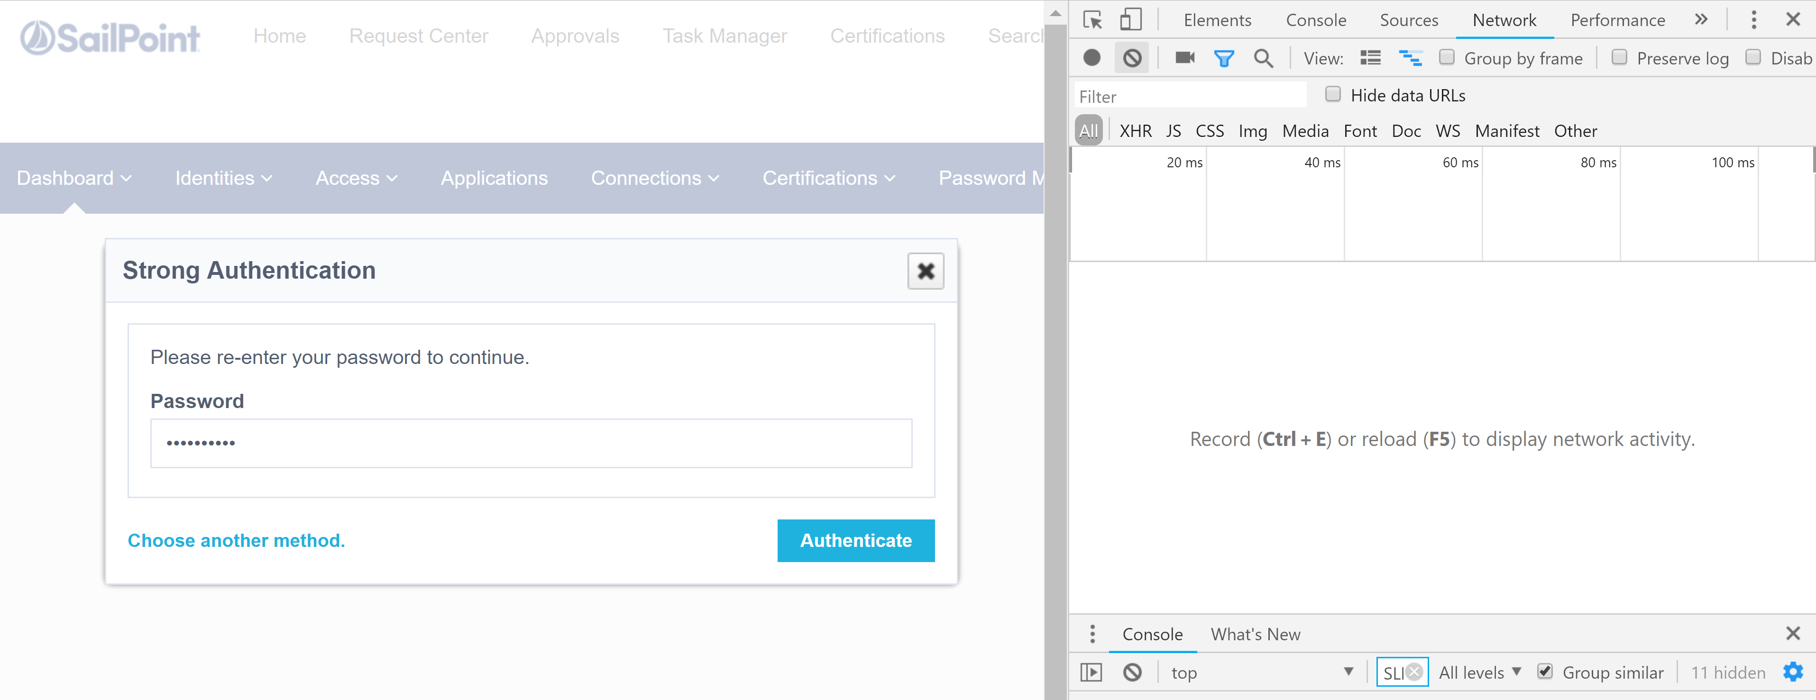The width and height of the screenshot is (1816, 700).
Task: Click the Choose another method link
Action: 236,541
